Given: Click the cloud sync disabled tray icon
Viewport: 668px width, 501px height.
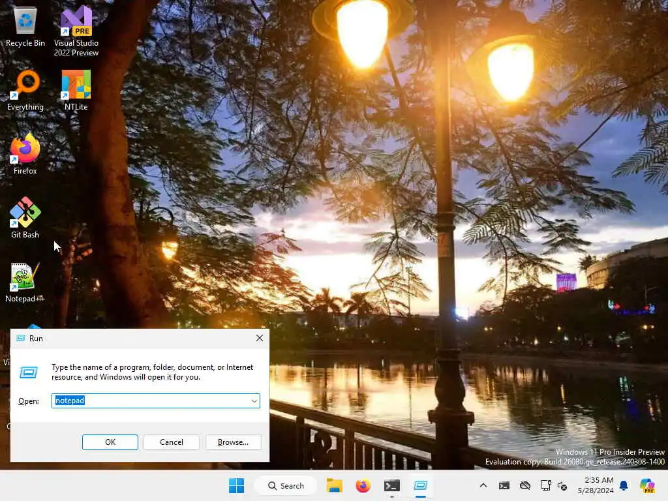Looking at the screenshot, I should [x=525, y=485].
